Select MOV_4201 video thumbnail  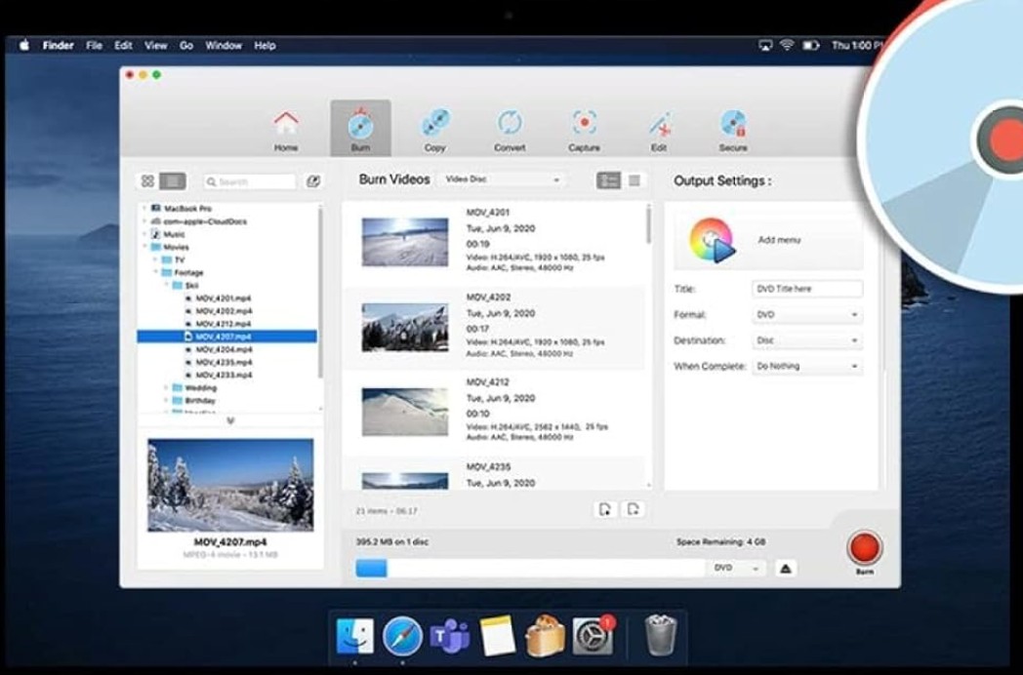[405, 242]
